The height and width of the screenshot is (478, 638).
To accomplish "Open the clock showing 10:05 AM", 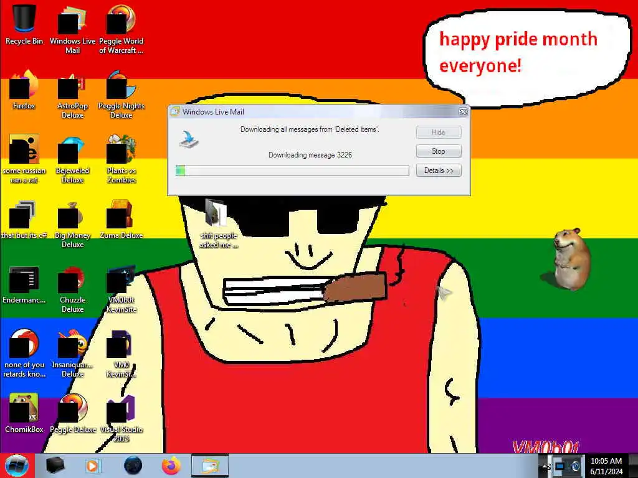I will (606, 461).
